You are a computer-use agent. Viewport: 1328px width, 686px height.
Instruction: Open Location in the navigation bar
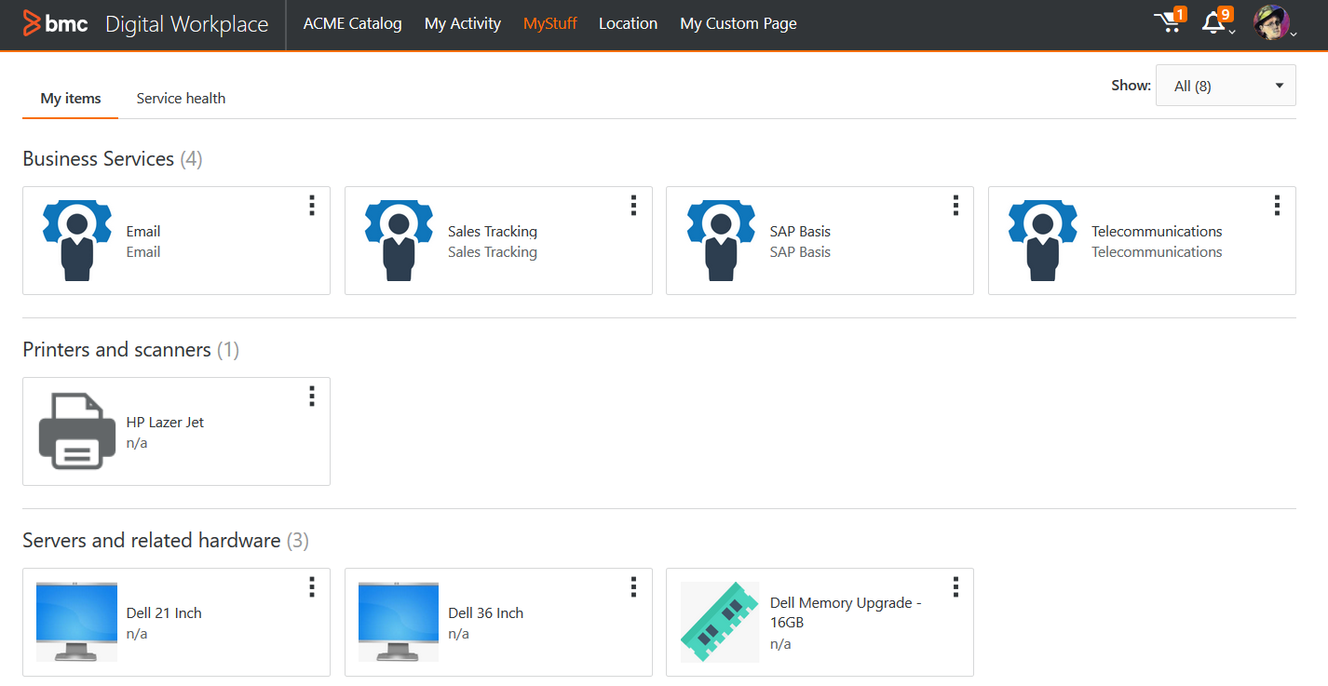click(629, 24)
